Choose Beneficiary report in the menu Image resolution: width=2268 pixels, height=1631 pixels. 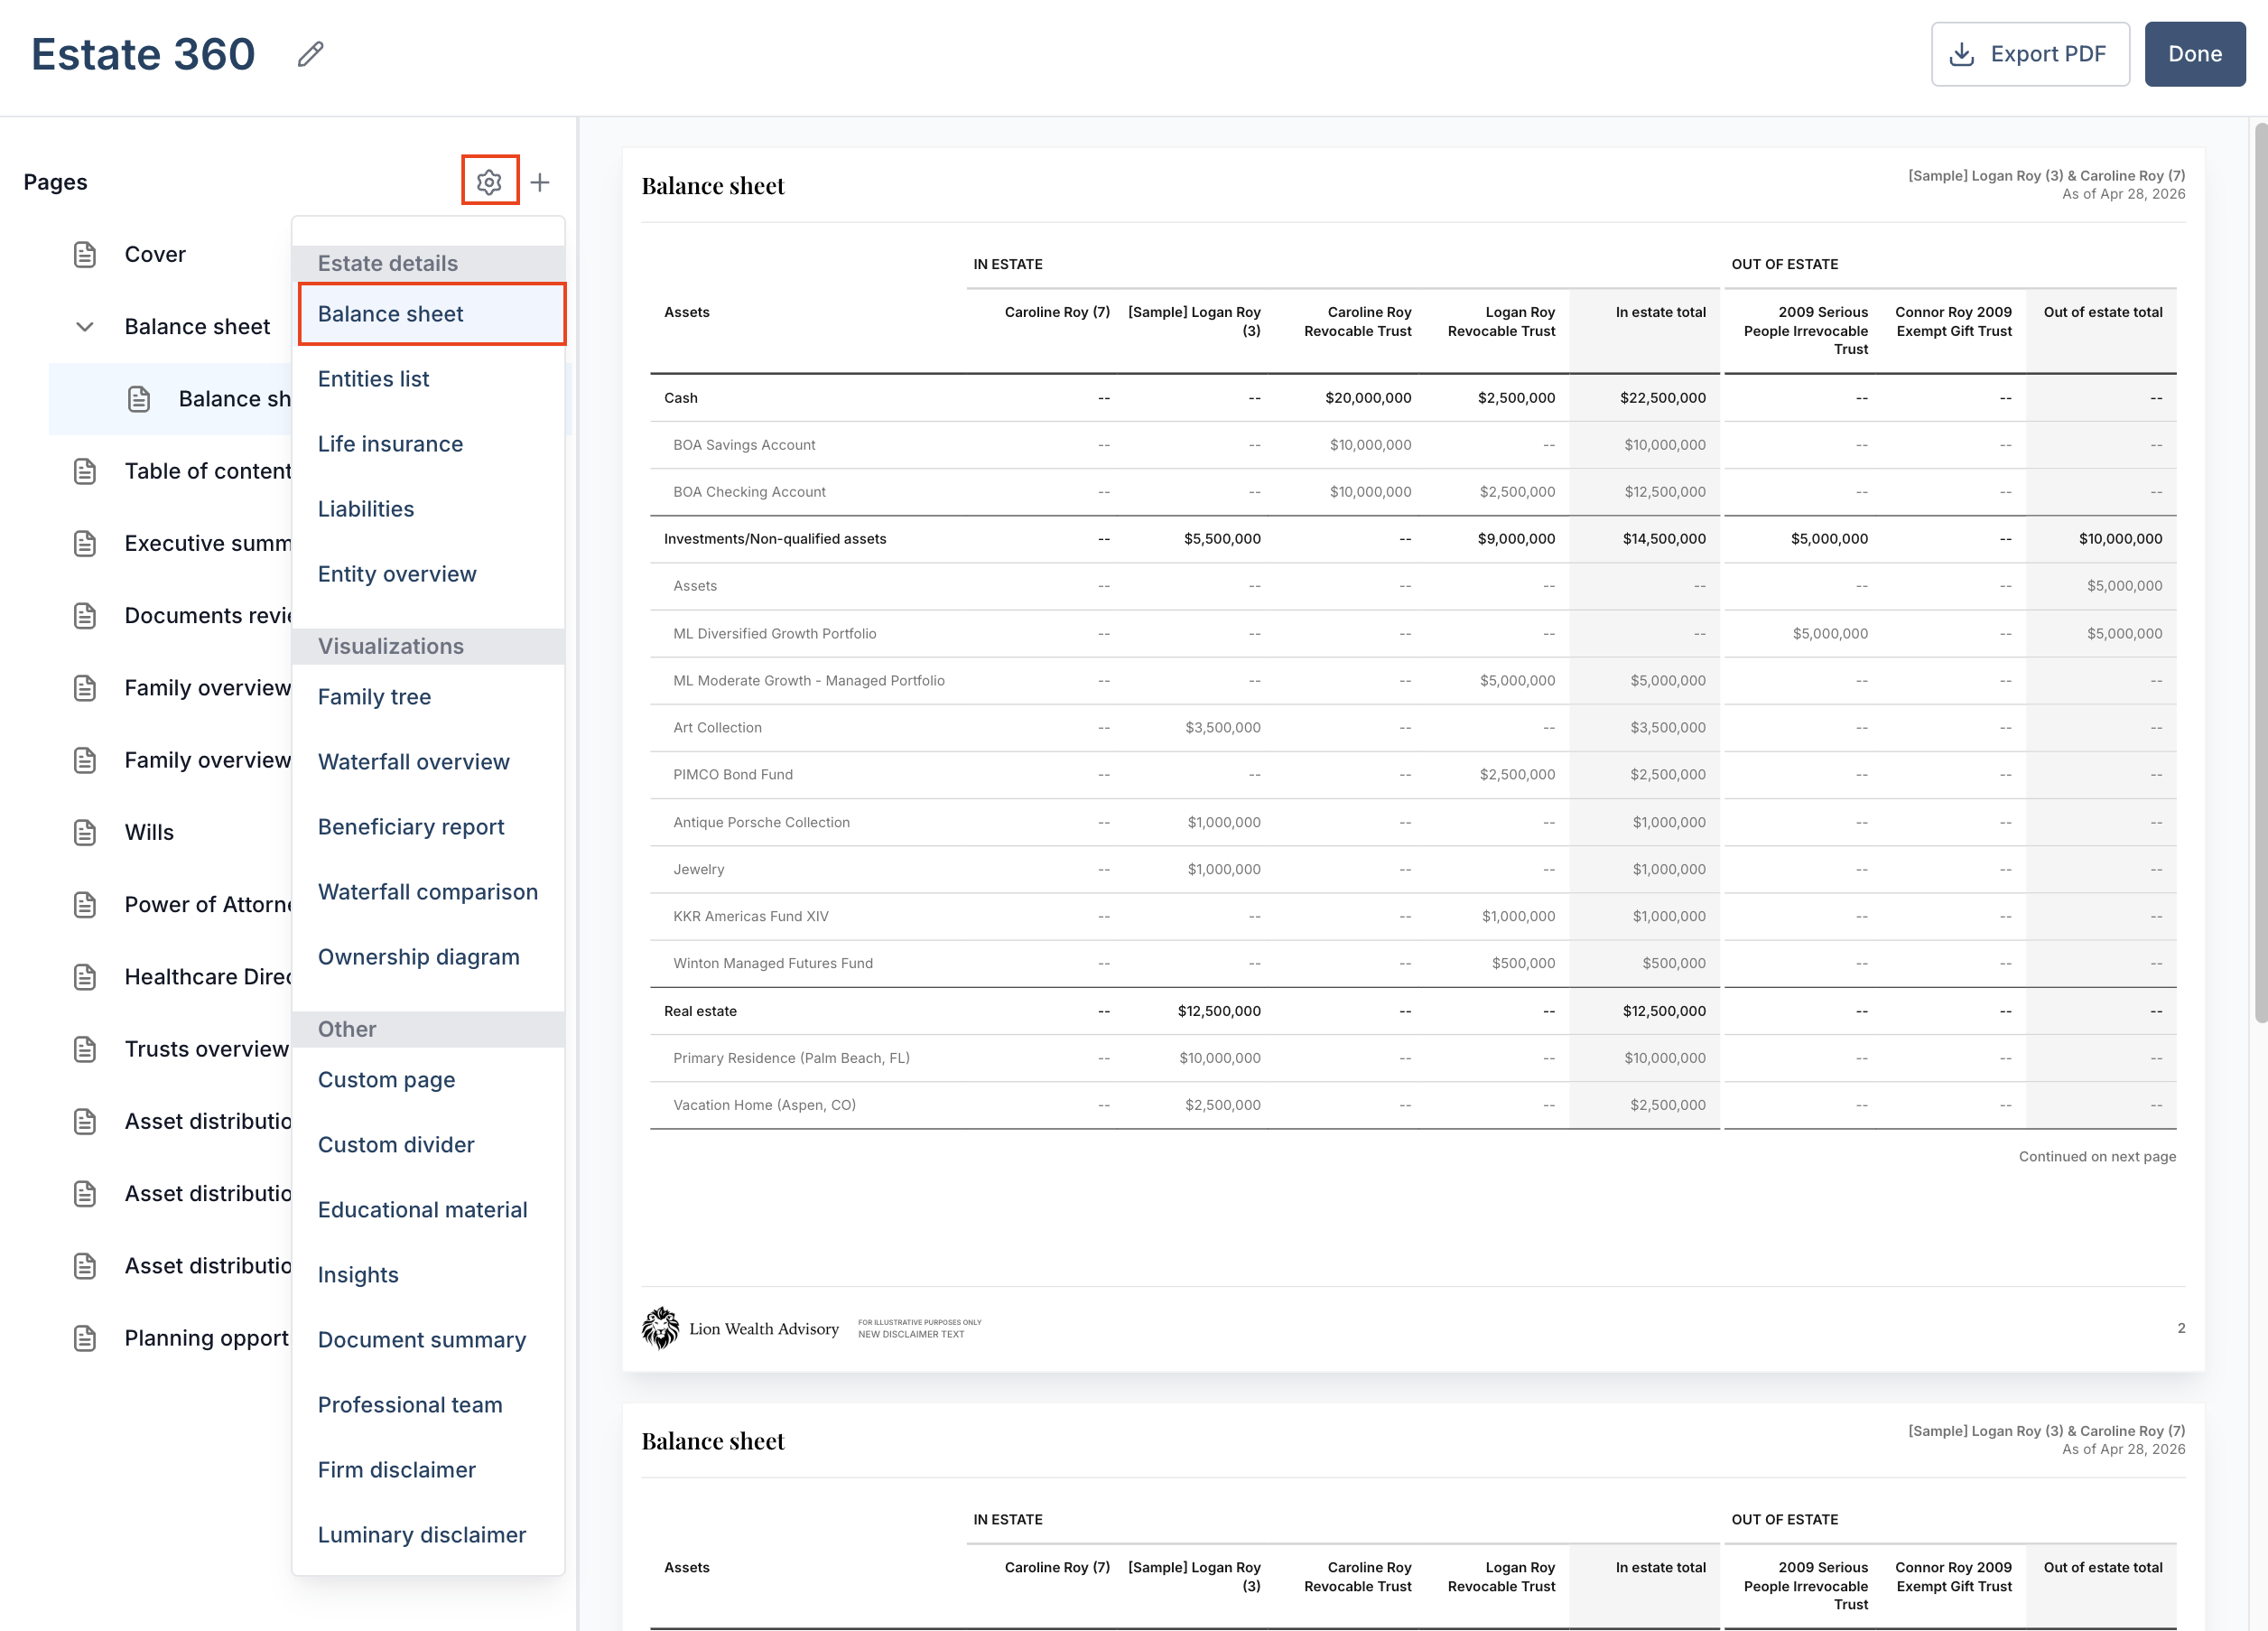click(x=428, y=827)
